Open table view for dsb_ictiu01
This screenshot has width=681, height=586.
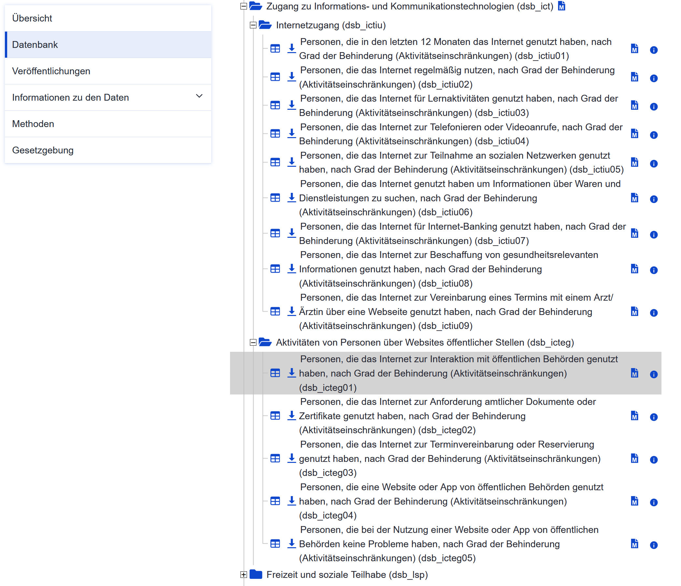point(275,49)
